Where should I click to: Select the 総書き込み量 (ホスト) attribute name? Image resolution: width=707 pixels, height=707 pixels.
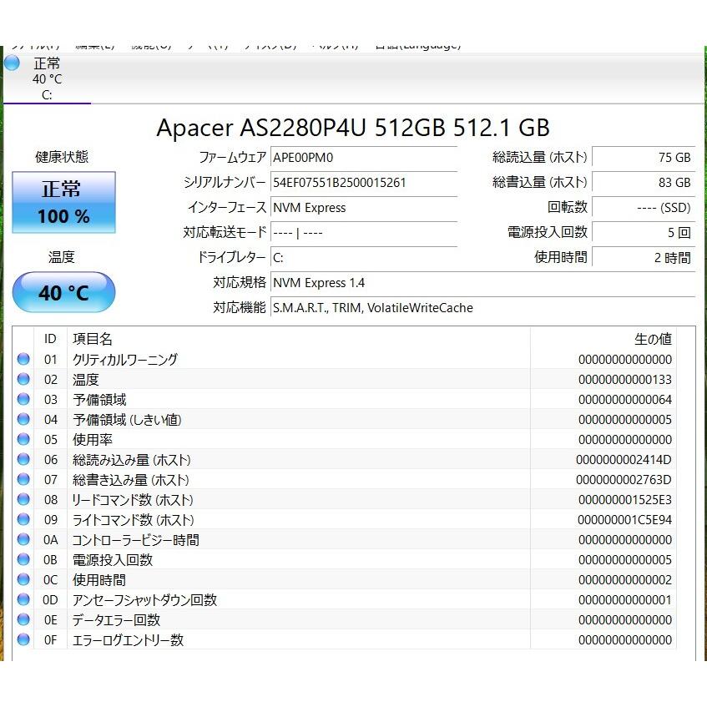[x=131, y=480]
